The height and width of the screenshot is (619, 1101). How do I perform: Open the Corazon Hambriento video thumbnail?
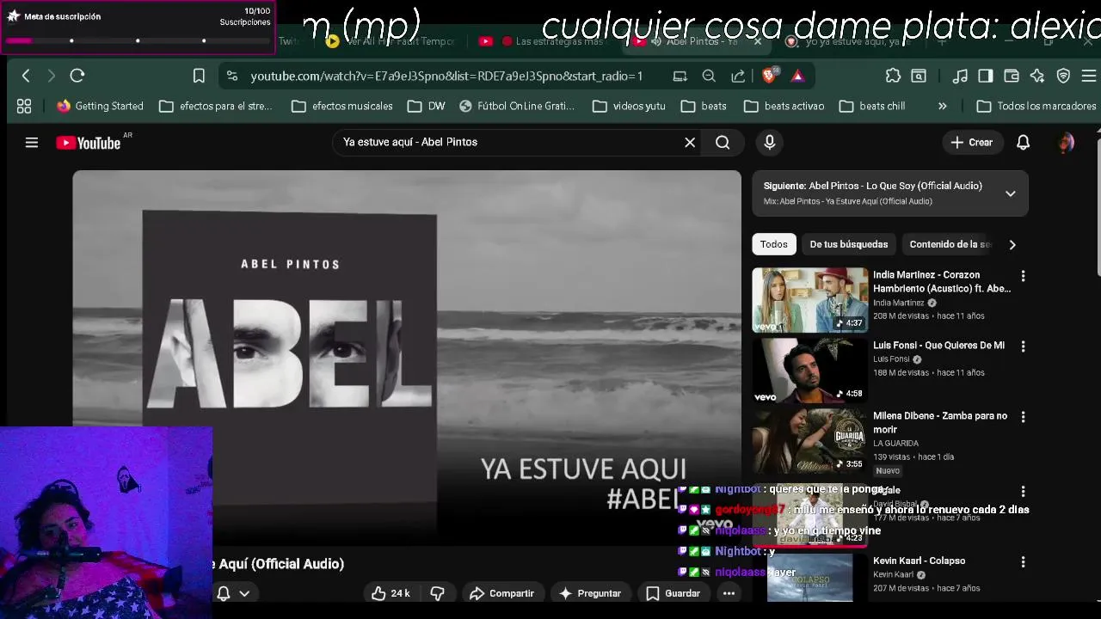click(810, 299)
